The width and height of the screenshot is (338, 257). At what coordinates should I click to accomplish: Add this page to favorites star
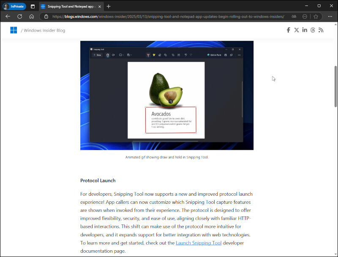click(x=316, y=16)
